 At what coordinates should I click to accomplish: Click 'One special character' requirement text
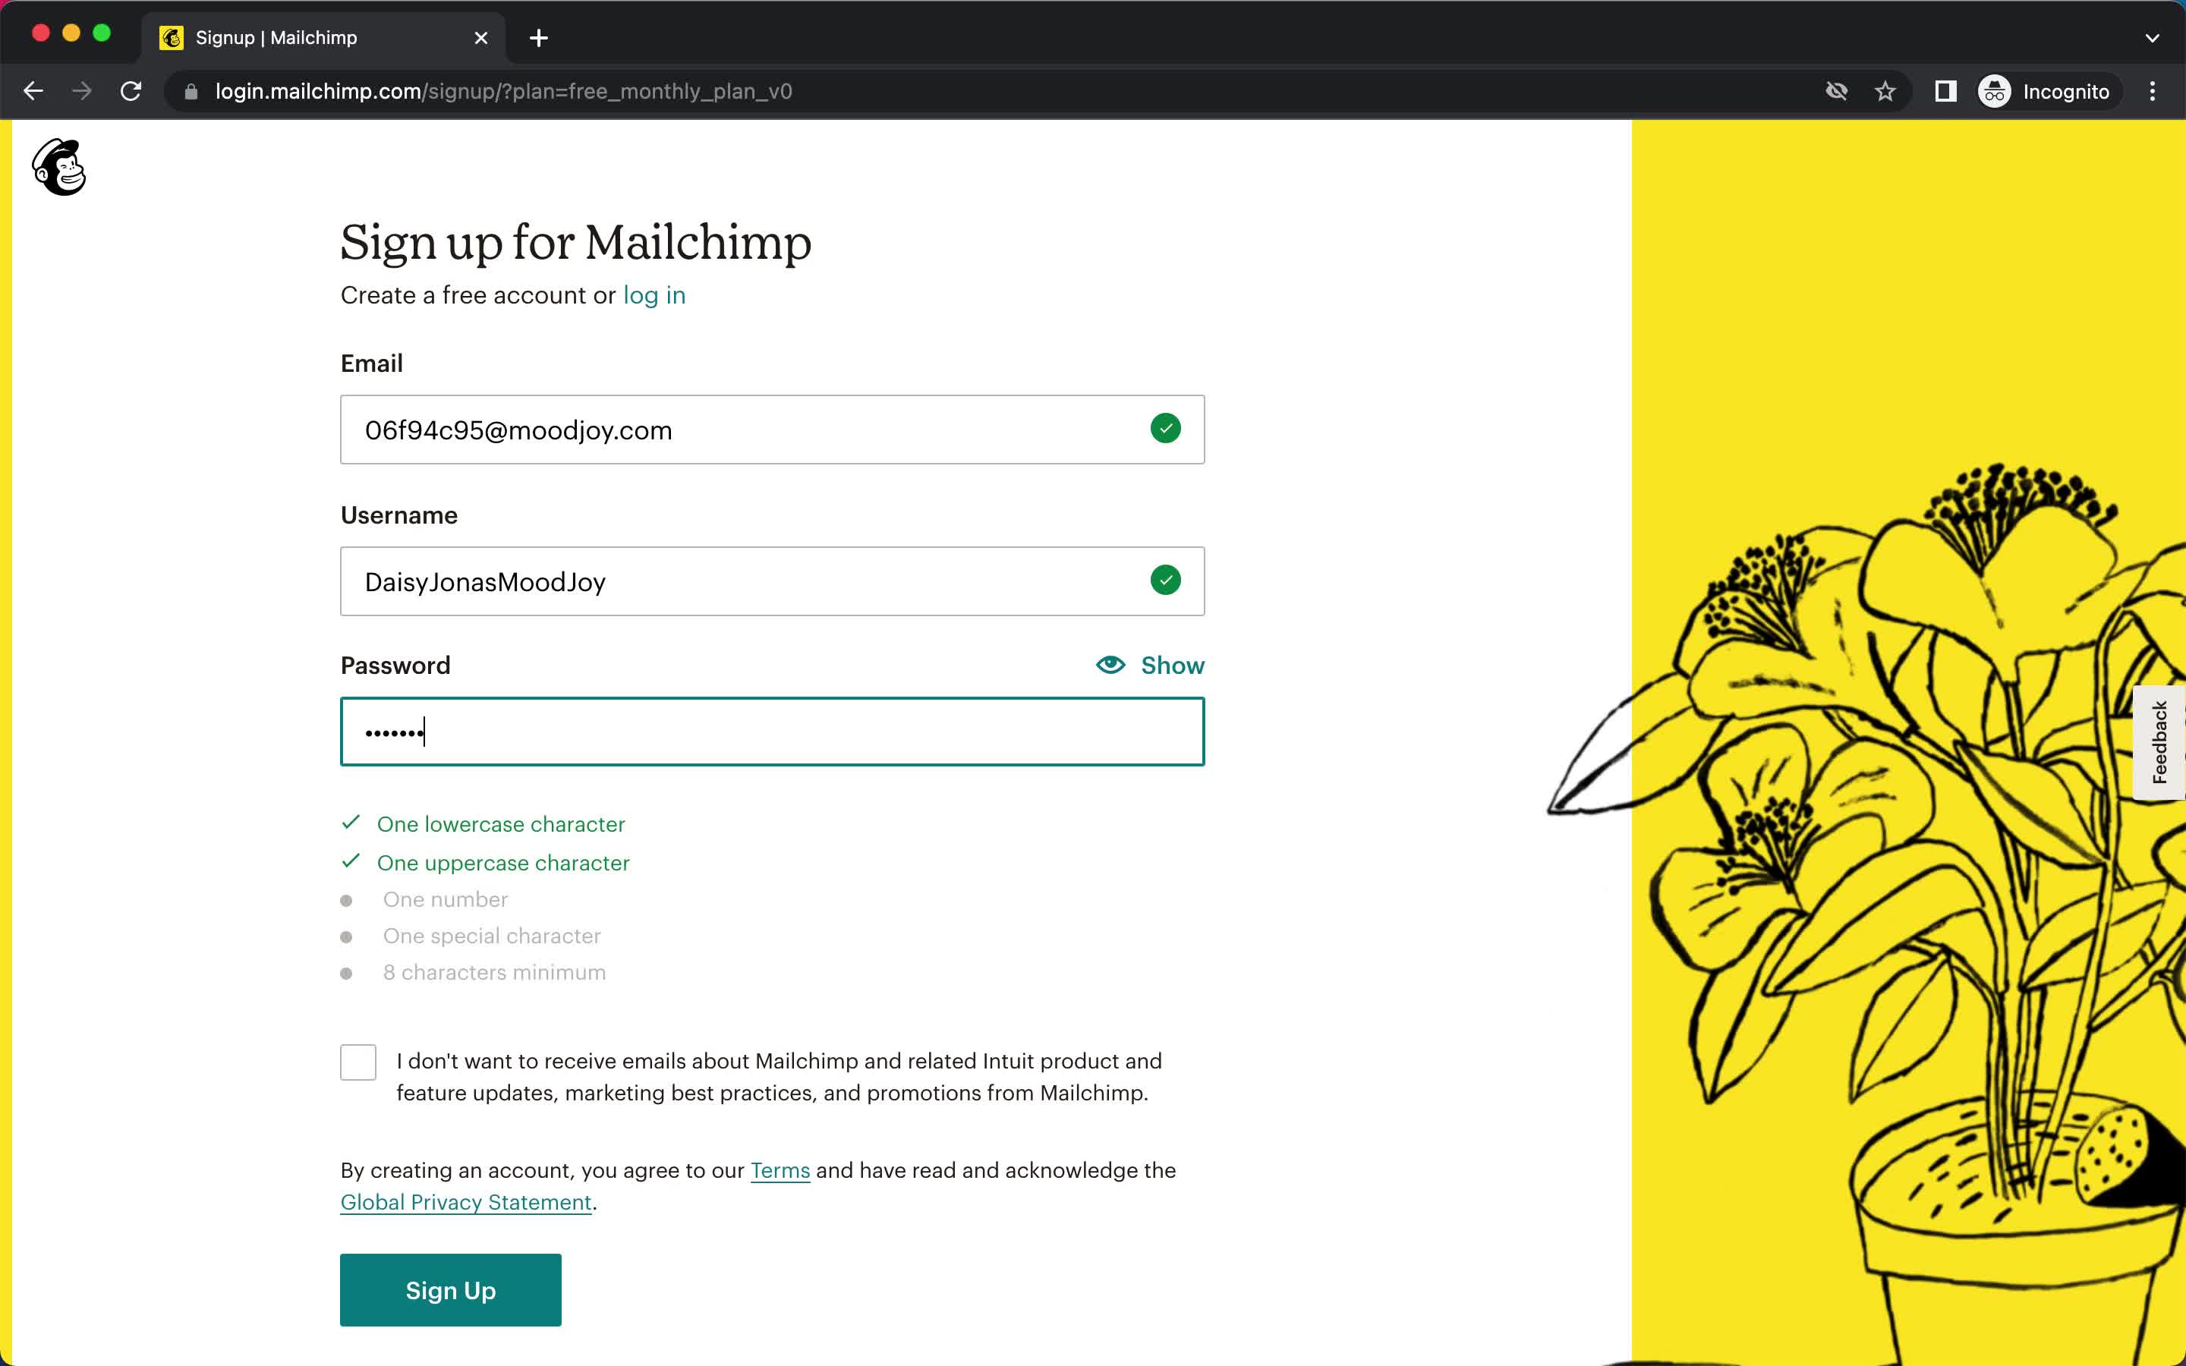click(x=491, y=936)
